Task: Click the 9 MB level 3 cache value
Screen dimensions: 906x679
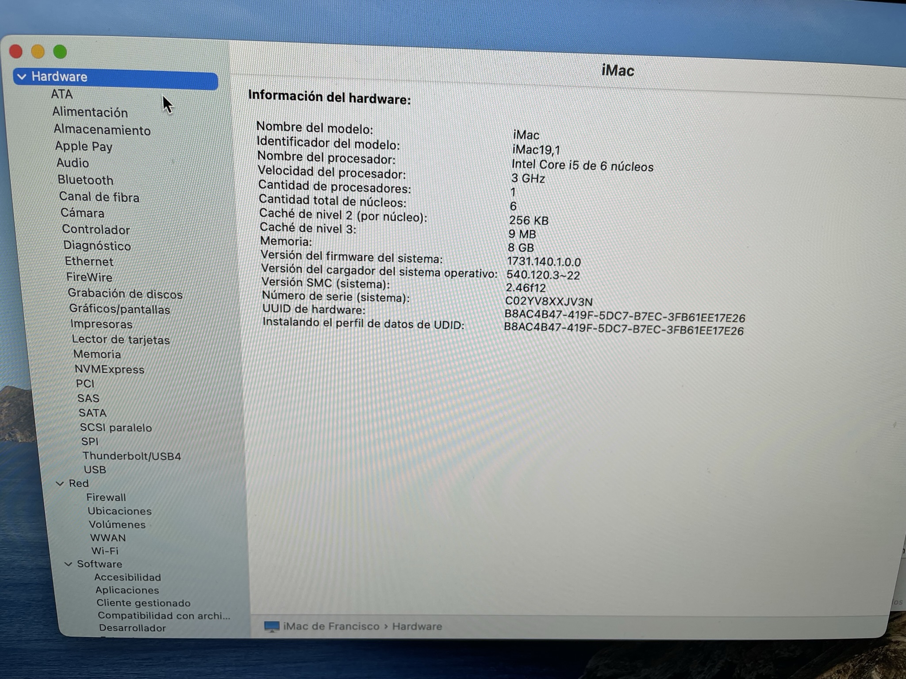Action: [x=522, y=234]
